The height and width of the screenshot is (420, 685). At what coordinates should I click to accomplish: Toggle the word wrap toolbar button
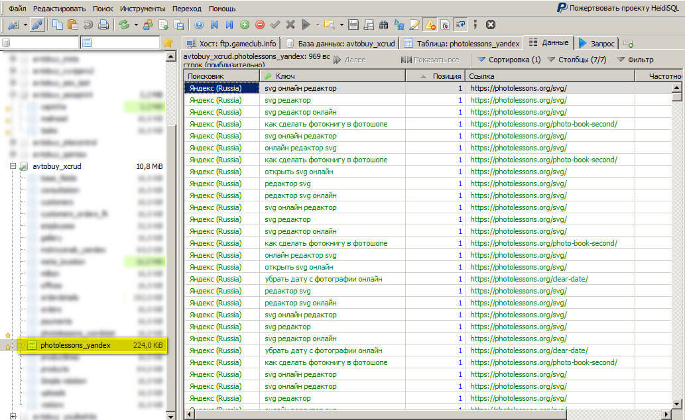pyautogui.click(x=461, y=25)
